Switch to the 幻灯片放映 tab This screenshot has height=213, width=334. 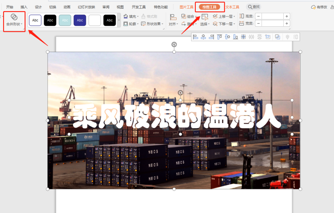tap(87, 7)
